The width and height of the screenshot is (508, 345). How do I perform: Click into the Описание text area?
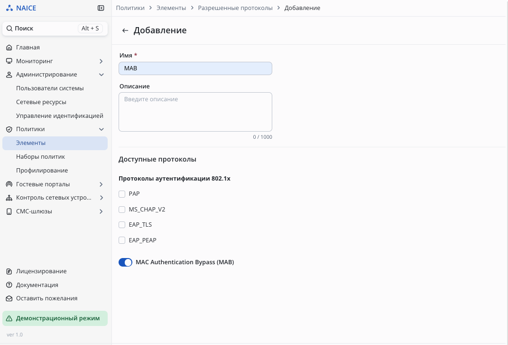click(x=195, y=112)
